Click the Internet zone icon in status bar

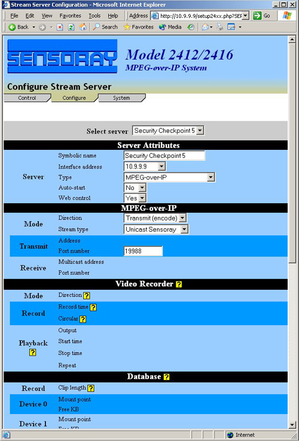click(230, 435)
